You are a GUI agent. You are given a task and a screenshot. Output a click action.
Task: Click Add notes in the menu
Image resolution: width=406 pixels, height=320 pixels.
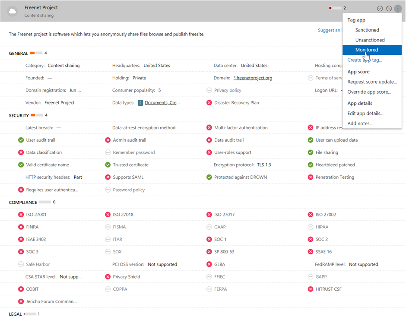point(360,124)
